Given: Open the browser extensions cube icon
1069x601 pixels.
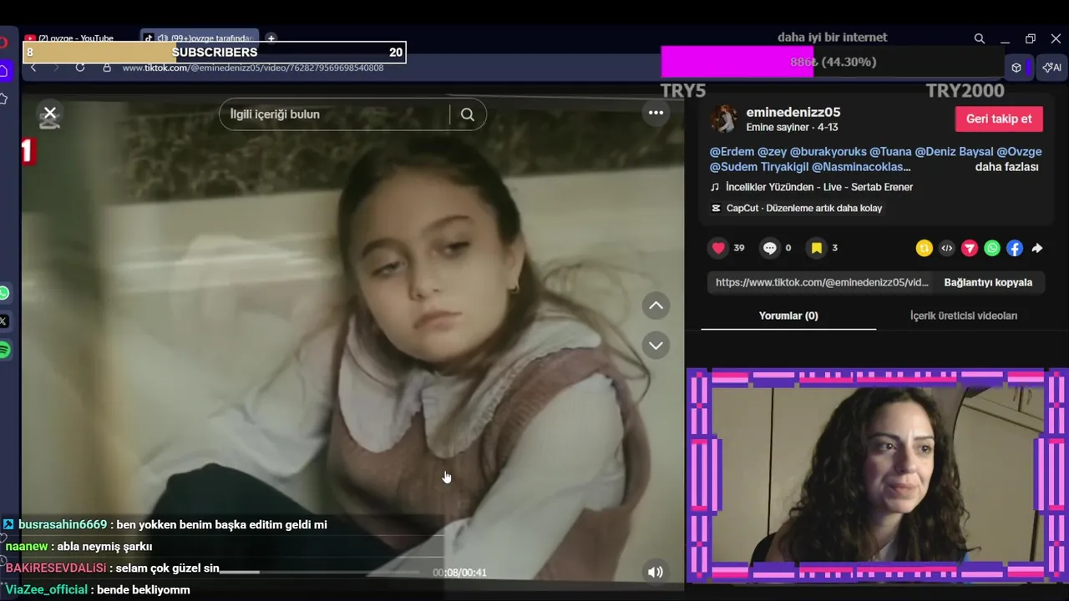Looking at the screenshot, I should pos(1016,68).
